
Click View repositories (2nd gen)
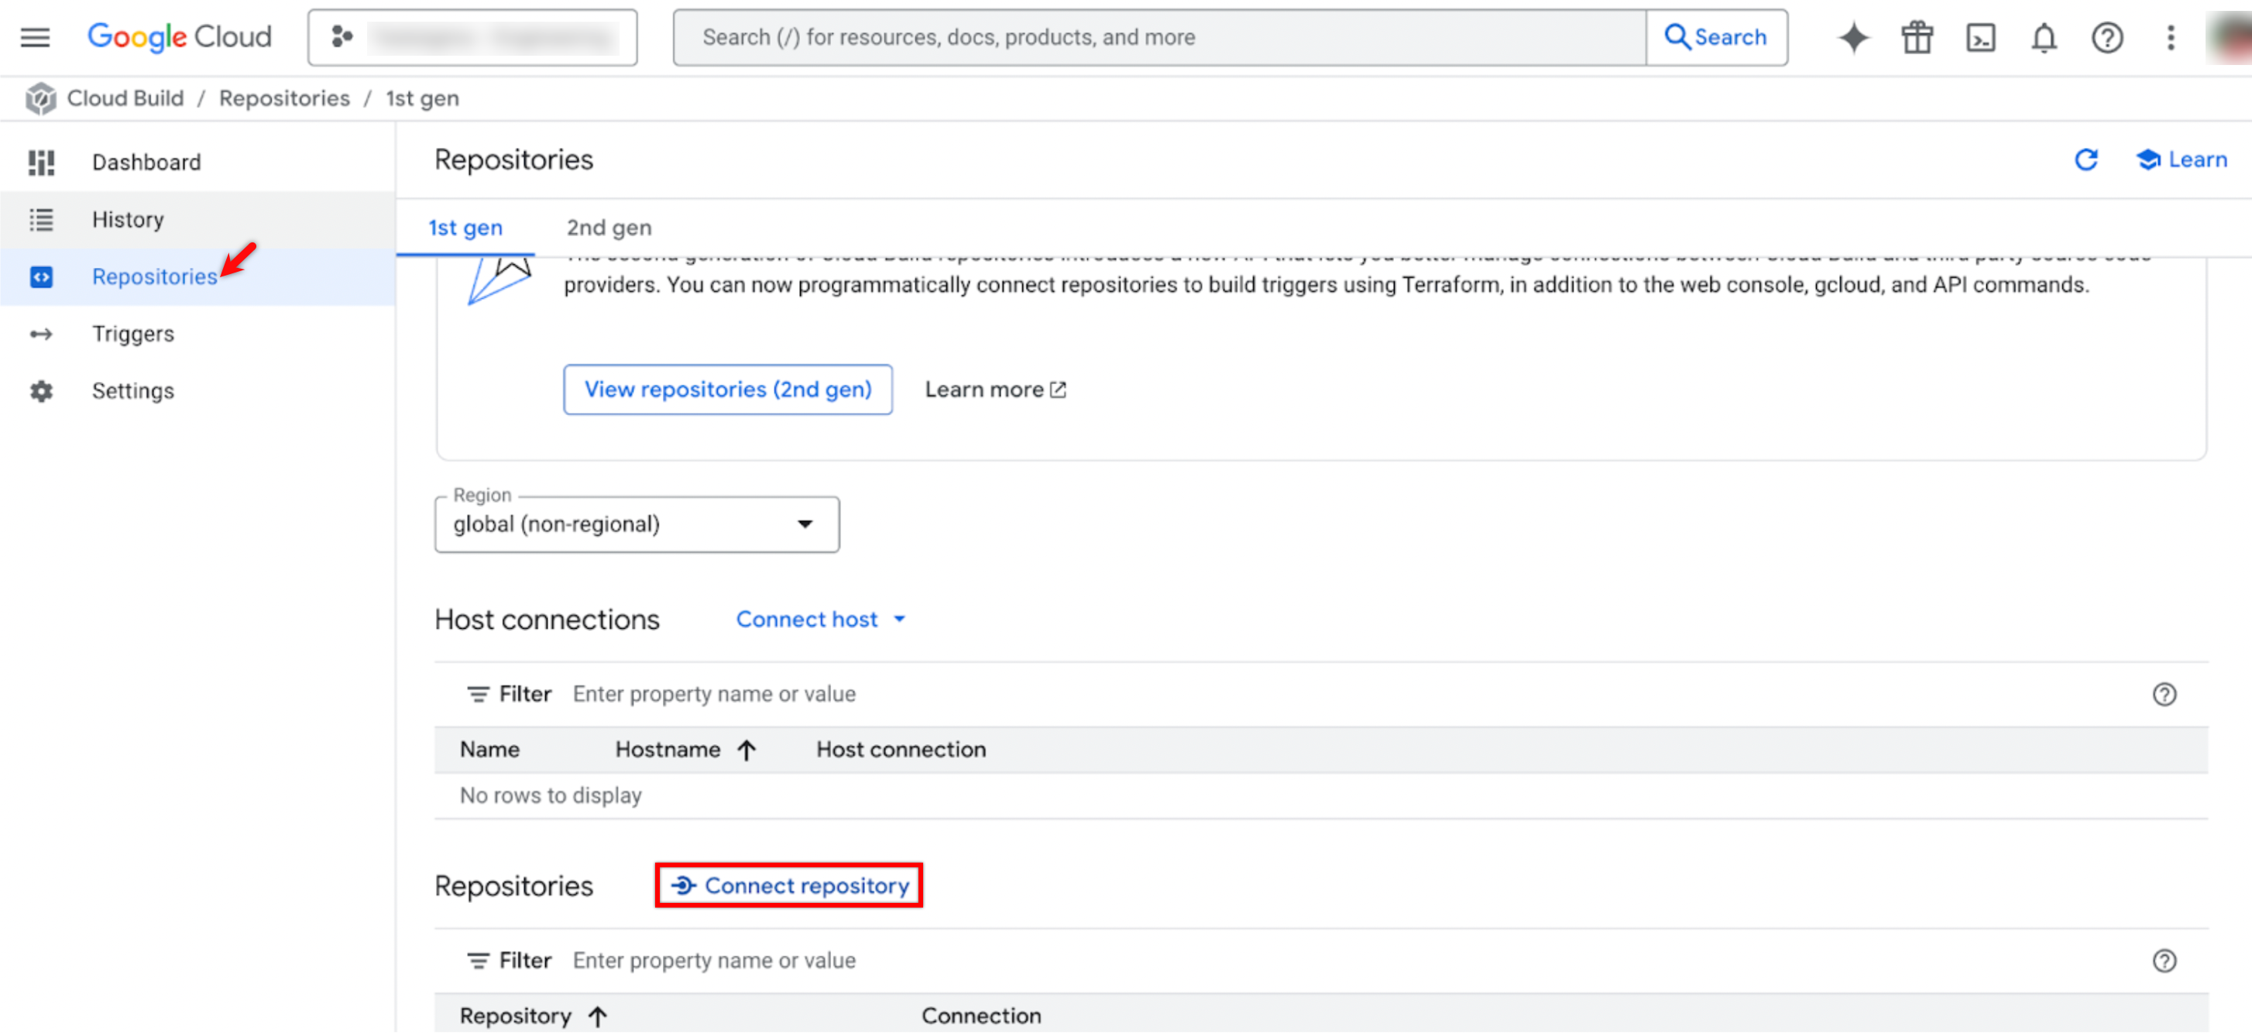point(727,389)
